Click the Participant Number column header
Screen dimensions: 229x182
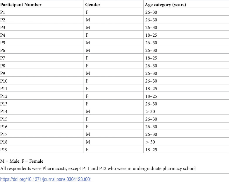point(21,5)
